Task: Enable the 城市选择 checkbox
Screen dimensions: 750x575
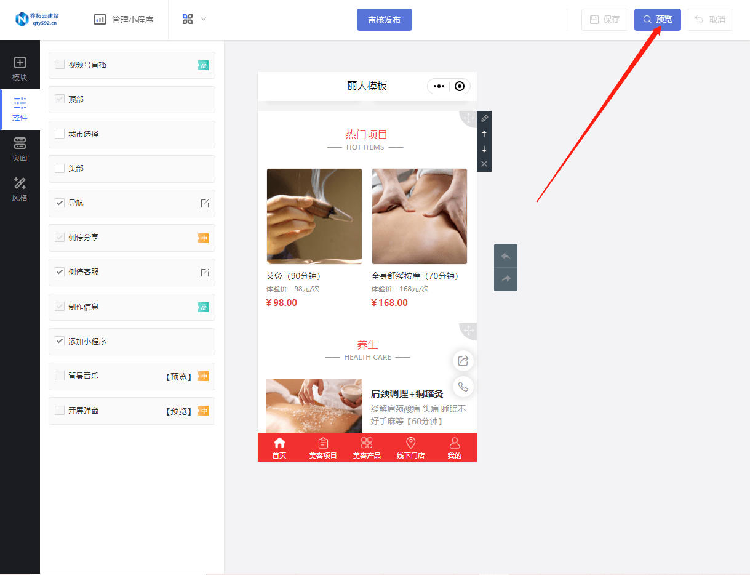Action: (60, 133)
